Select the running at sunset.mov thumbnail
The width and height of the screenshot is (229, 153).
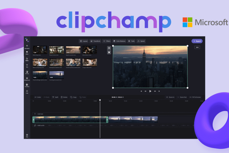pos(56,75)
